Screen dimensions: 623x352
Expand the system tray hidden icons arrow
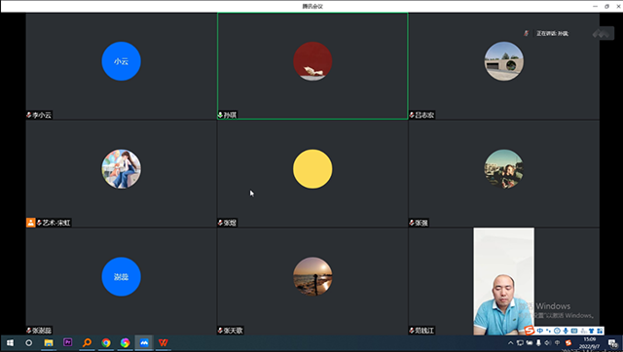click(510, 343)
